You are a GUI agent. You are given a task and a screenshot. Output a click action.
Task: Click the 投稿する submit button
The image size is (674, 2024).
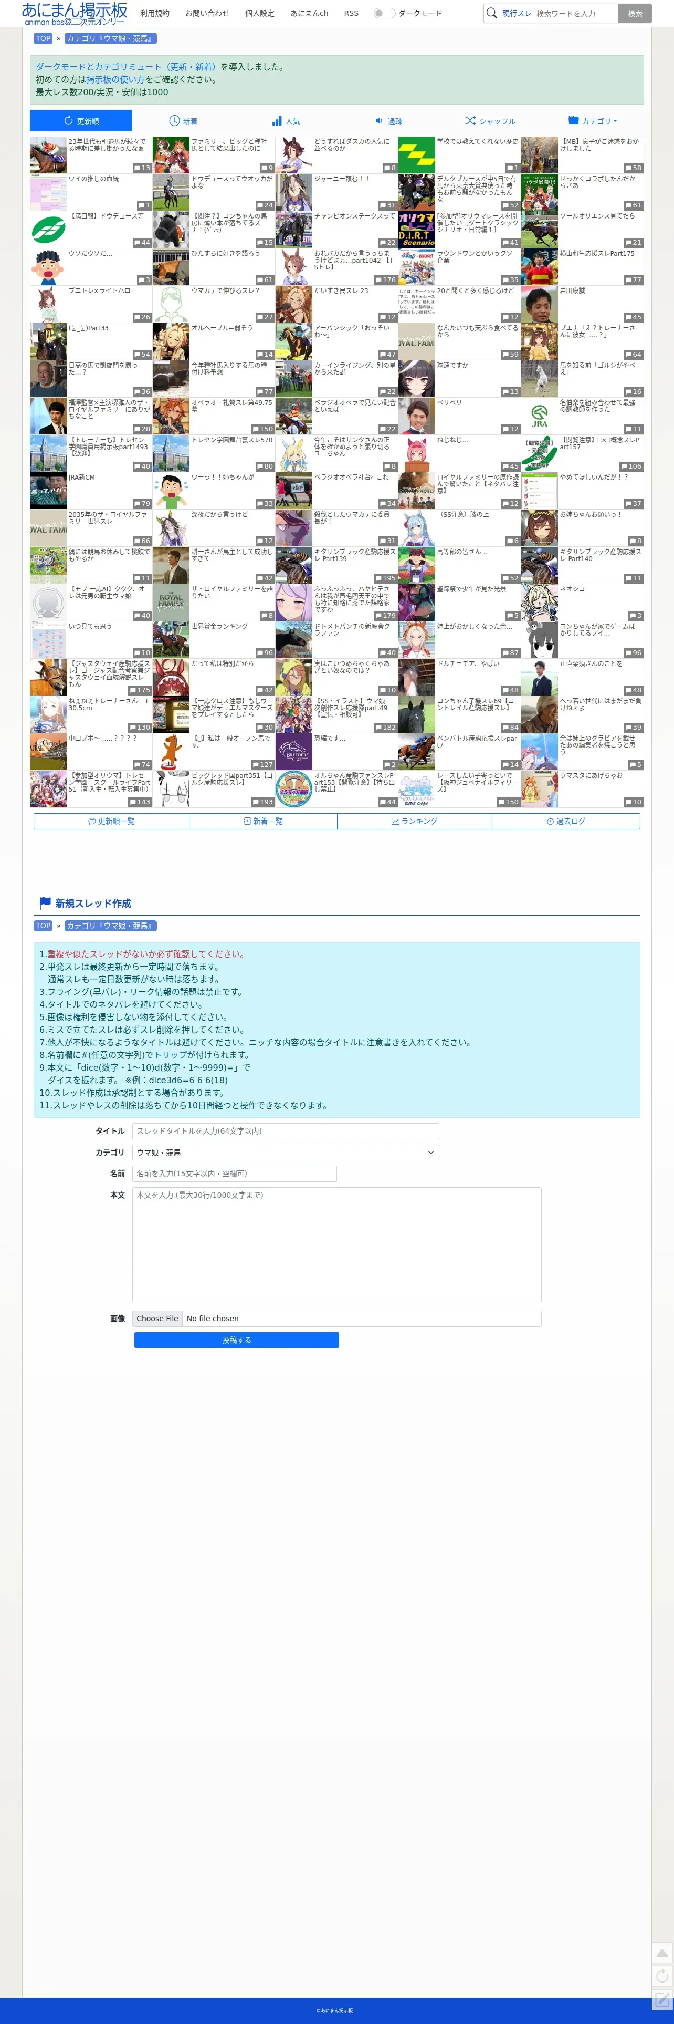236,1341
